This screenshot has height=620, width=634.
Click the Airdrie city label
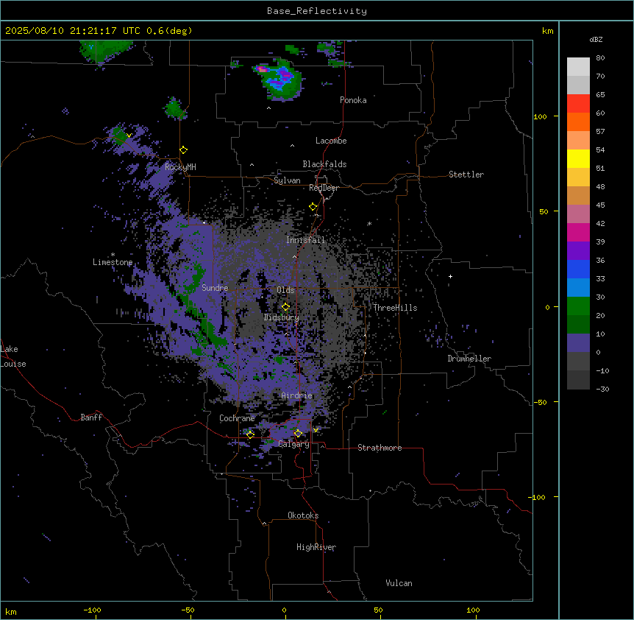click(x=297, y=395)
